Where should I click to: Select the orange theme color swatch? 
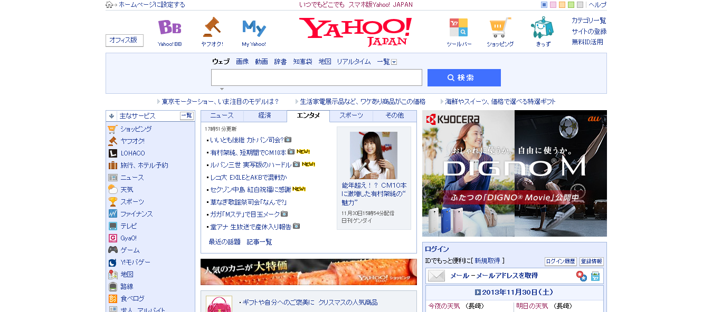[562, 5]
